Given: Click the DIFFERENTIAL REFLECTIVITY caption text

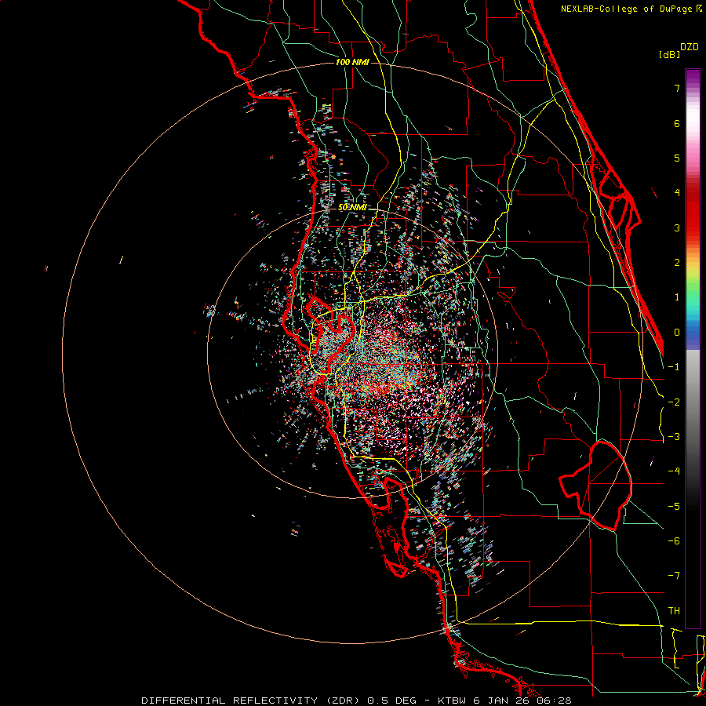Looking at the screenshot, I should (230, 701).
